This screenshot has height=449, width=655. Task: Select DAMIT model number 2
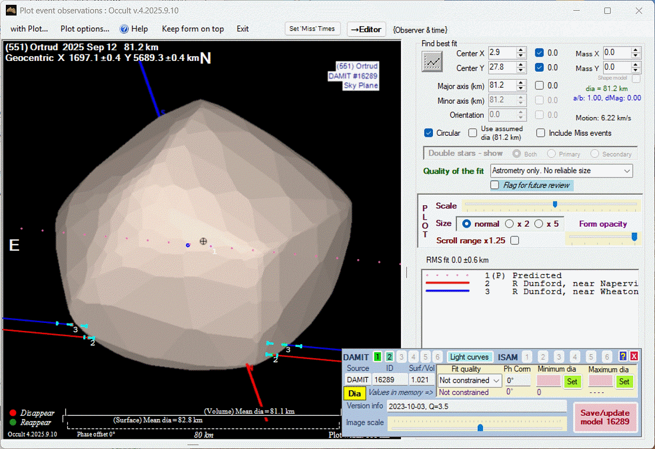(x=389, y=357)
